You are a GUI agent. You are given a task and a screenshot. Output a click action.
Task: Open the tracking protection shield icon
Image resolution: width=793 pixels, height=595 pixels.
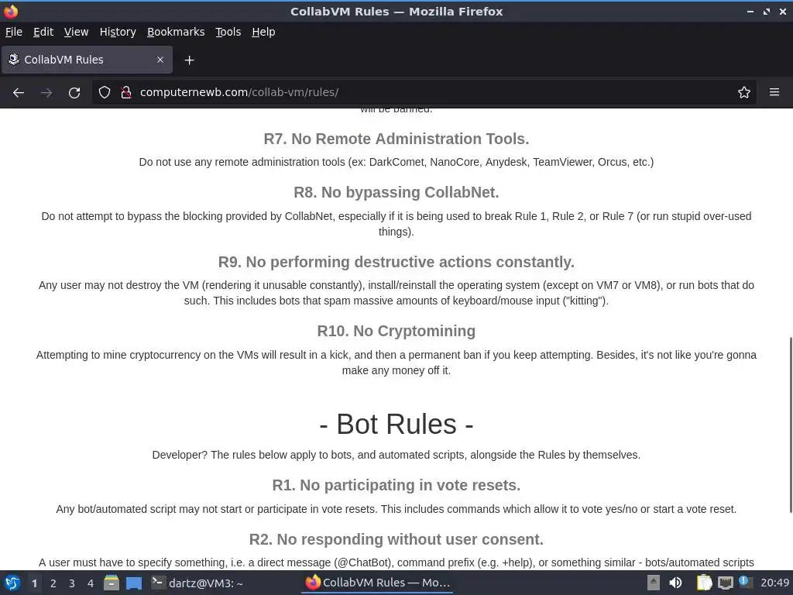coord(105,92)
